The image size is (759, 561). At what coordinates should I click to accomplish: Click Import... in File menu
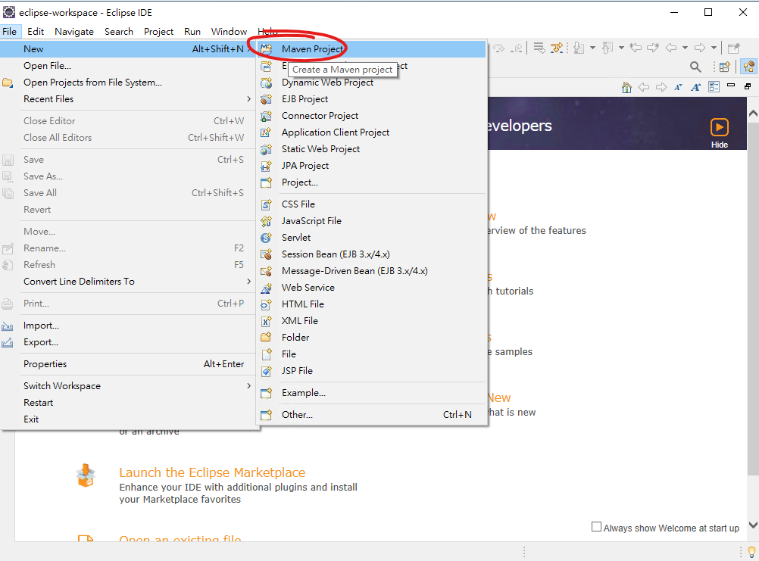pos(128,326)
